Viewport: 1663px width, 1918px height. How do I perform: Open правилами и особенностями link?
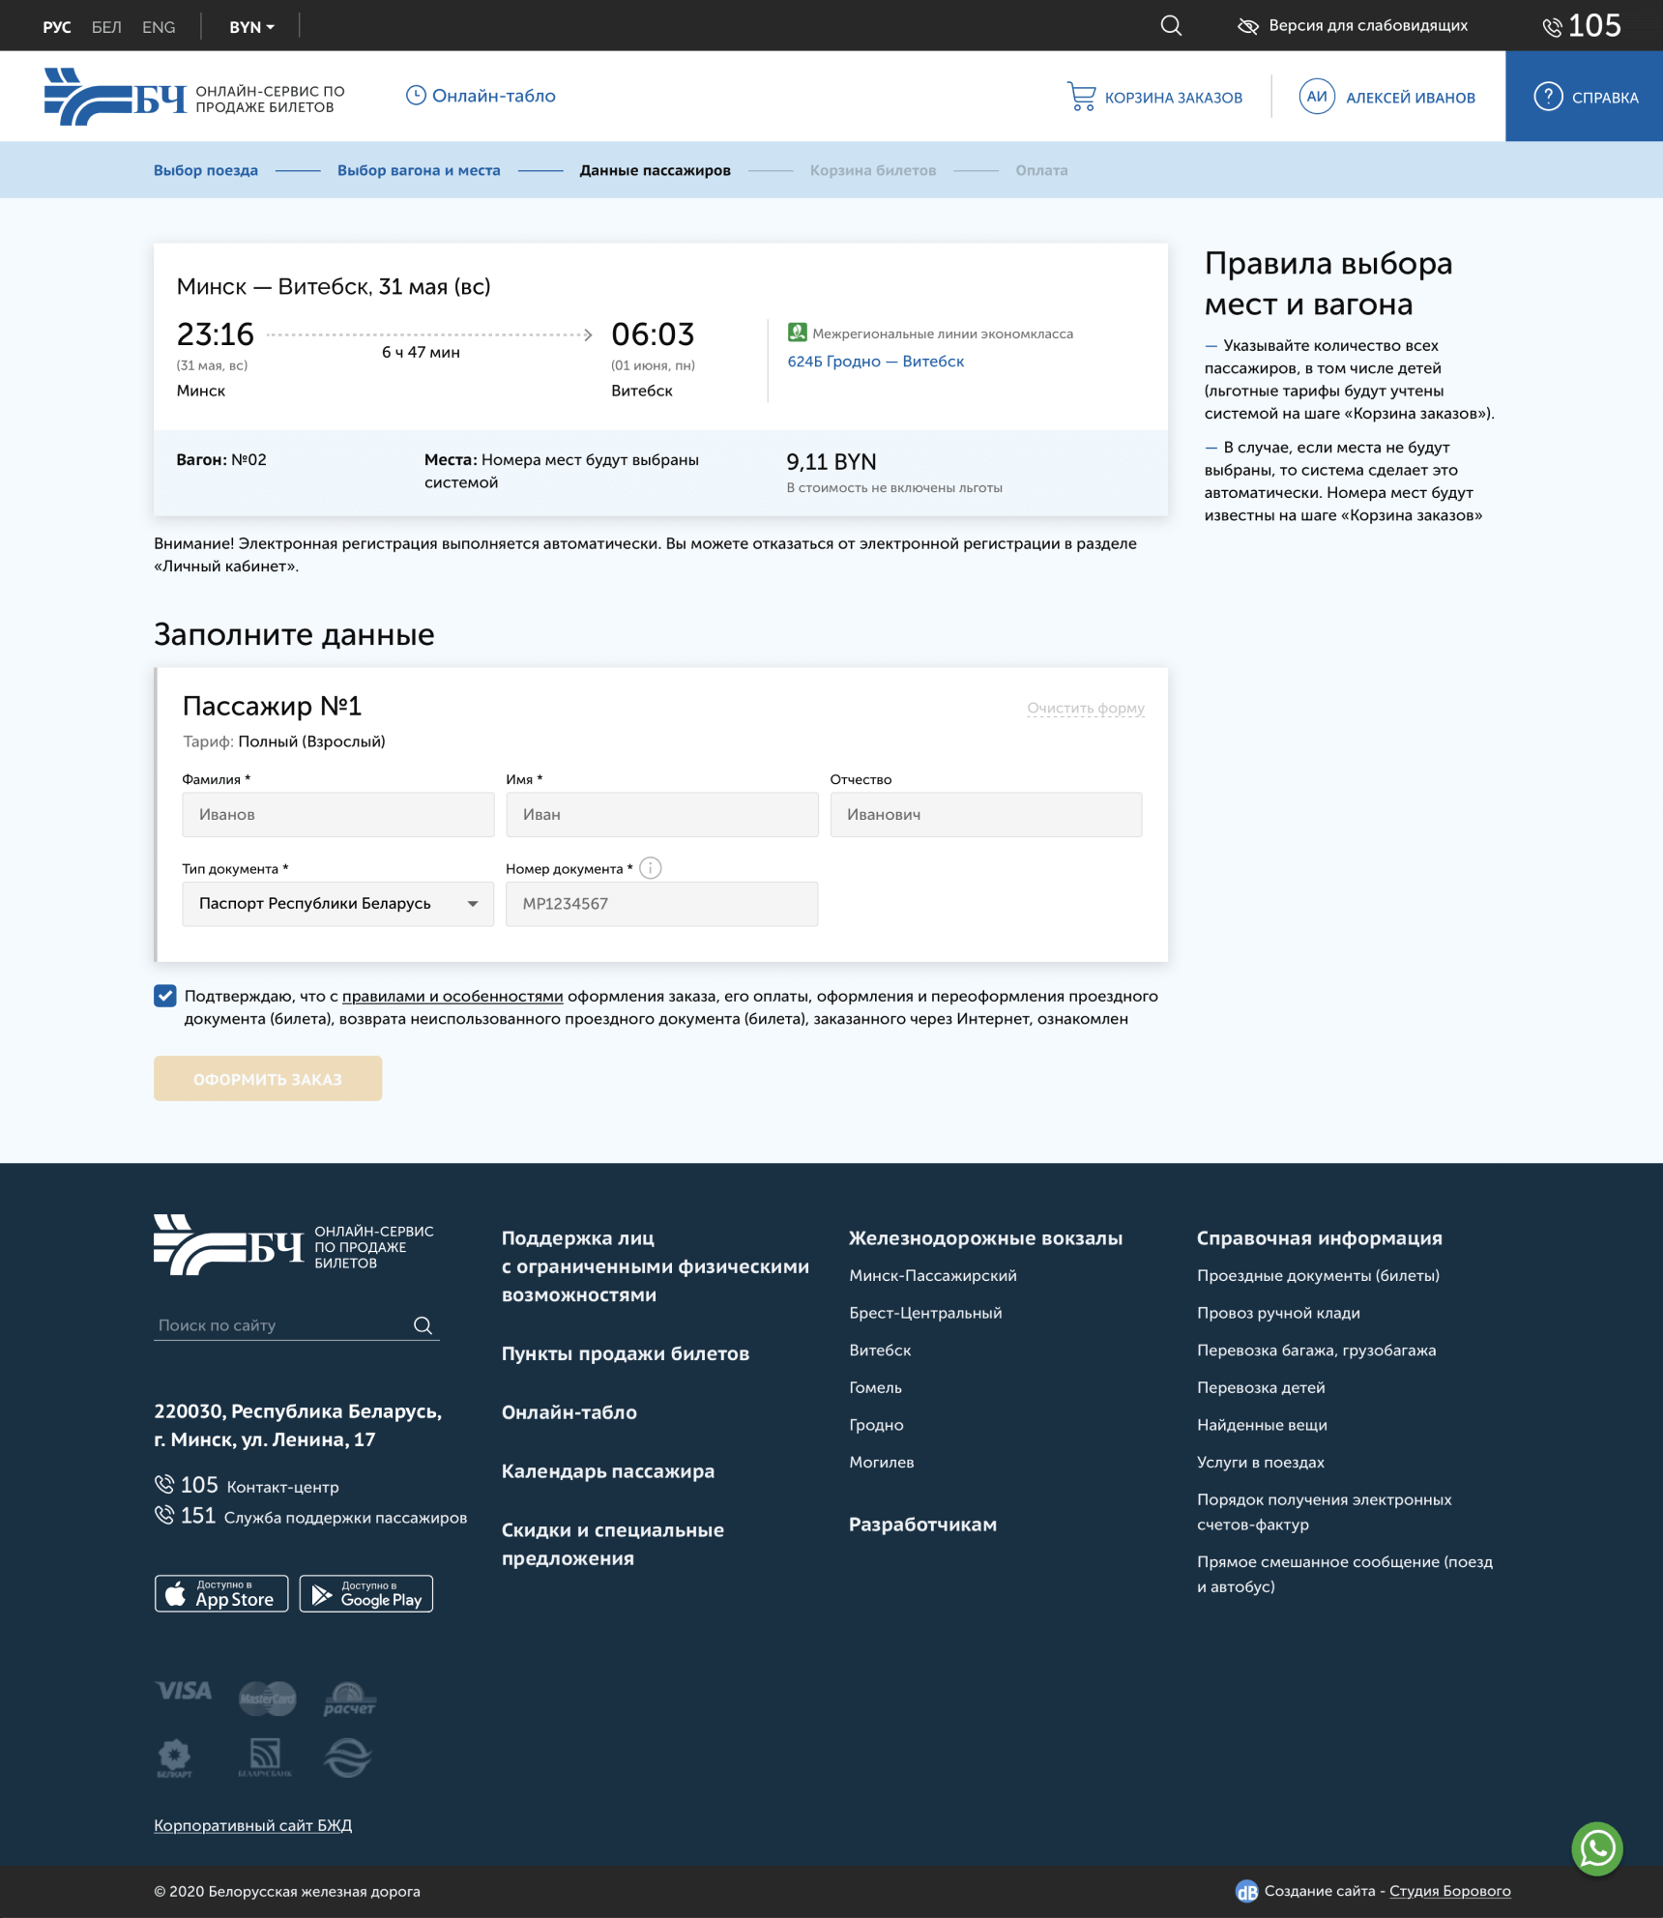click(x=452, y=996)
